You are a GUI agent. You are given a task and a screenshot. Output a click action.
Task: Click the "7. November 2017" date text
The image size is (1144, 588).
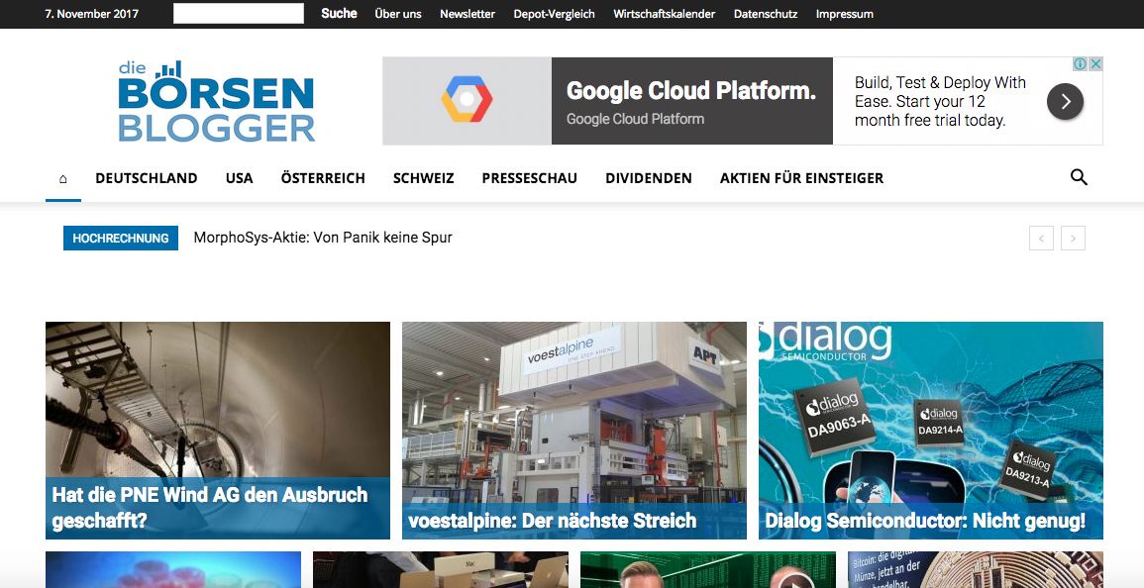(x=92, y=14)
